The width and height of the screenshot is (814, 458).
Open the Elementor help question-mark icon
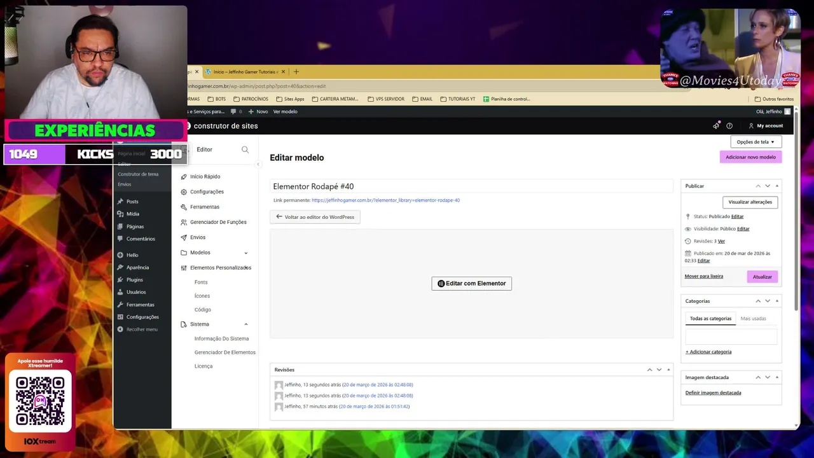tap(729, 126)
